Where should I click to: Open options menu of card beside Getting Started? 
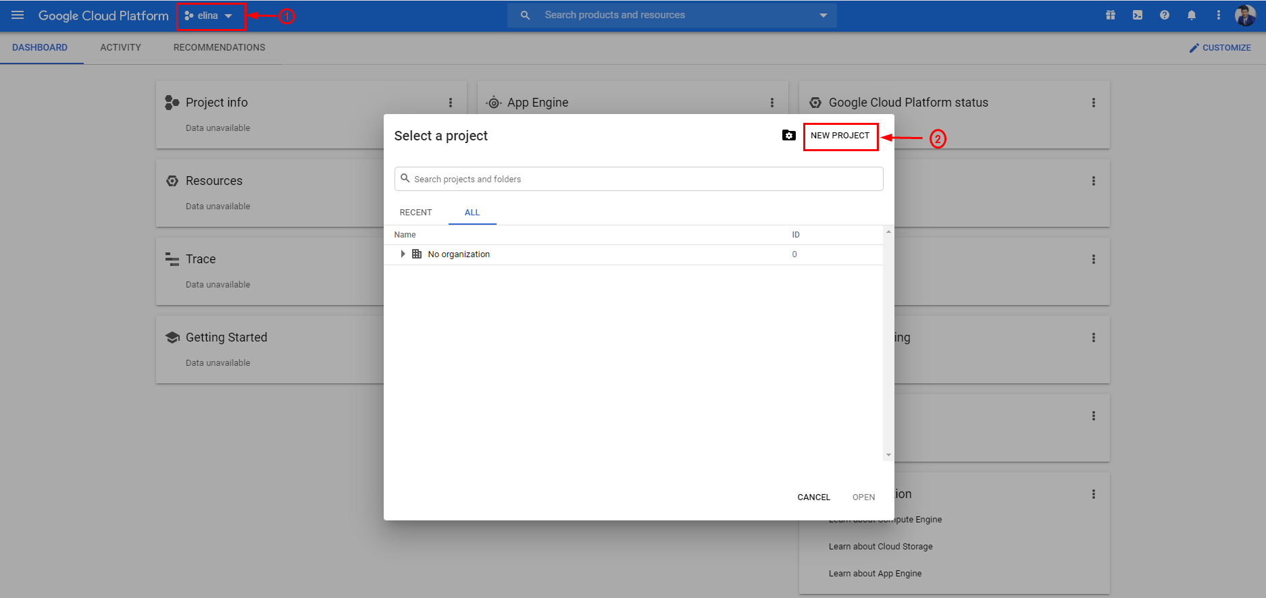1094,337
